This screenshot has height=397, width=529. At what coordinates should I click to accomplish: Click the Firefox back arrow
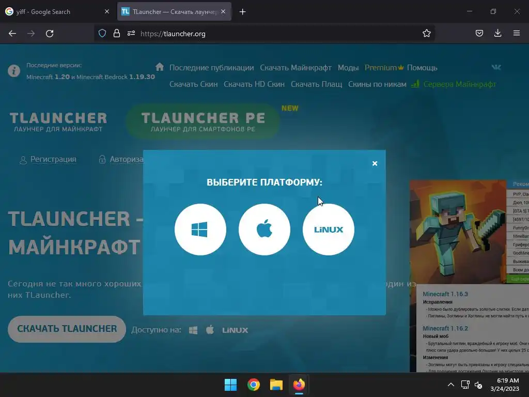(12, 34)
